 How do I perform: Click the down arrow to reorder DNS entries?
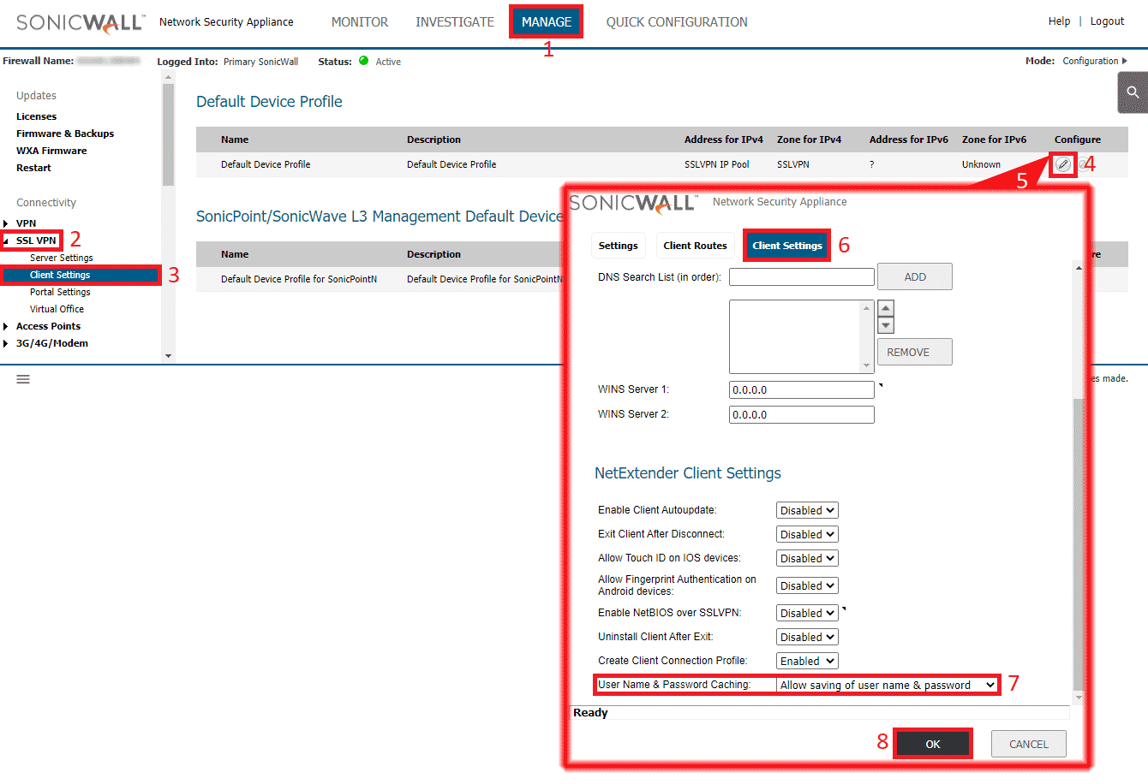[x=885, y=323]
